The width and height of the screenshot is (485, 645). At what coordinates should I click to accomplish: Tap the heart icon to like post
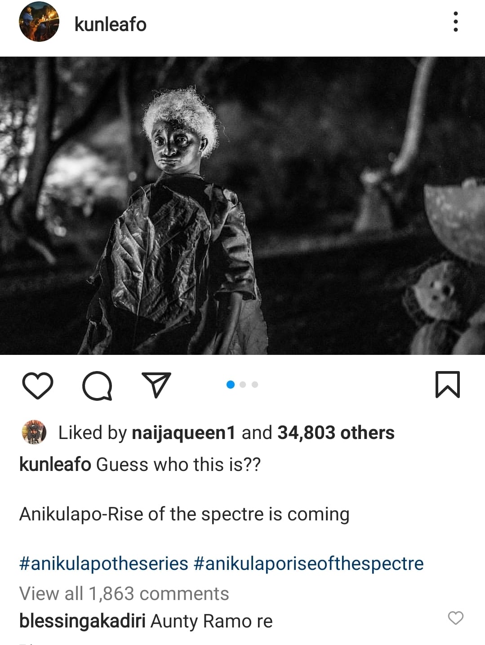(x=38, y=385)
